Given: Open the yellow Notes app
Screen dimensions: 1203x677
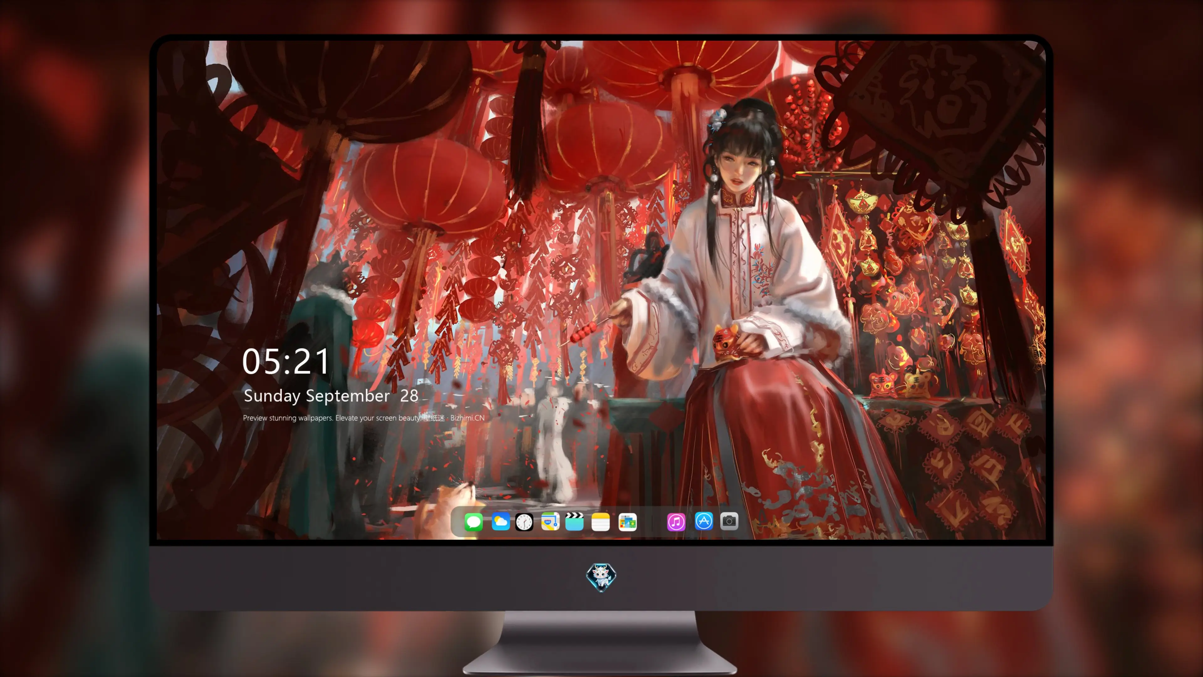Looking at the screenshot, I should pyautogui.click(x=601, y=522).
